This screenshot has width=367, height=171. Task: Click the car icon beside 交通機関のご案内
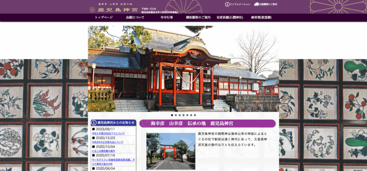(x=256, y=4)
